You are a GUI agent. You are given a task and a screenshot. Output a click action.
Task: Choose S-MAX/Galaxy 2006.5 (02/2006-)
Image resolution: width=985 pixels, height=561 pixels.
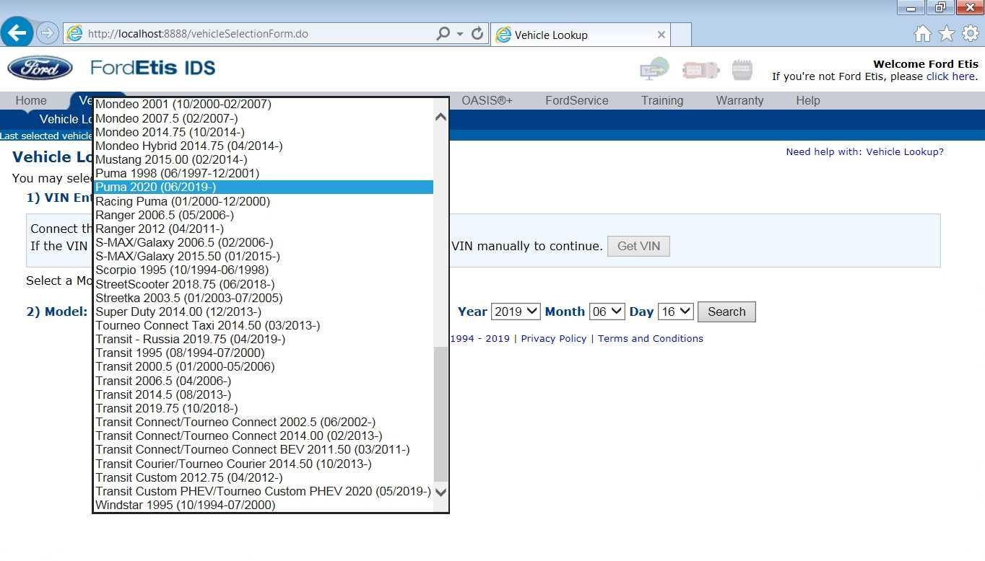[x=264, y=242]
